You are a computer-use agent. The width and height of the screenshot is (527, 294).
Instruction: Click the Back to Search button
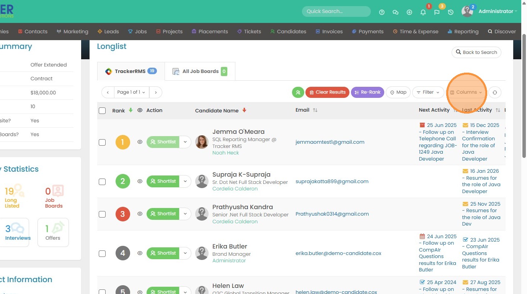point(476,52)
